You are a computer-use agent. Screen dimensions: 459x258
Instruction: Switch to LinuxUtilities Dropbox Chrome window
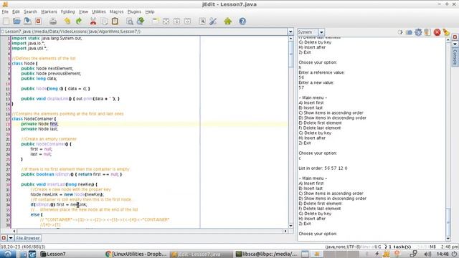pyautogui.click(x=136, y=254)
